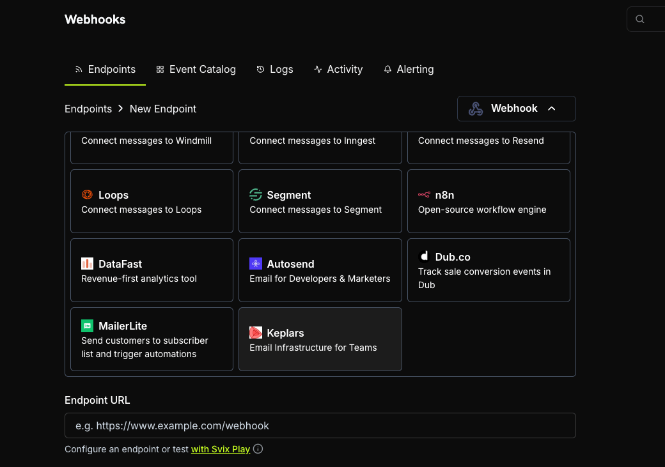Click 'Open-source workflow engine' description
665x467 pixels.
point(482,210)
